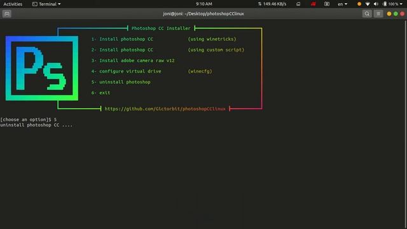Screen dimensions: 407x229
Task: Click option 5 uninstall photoshop
Action: 121,82
